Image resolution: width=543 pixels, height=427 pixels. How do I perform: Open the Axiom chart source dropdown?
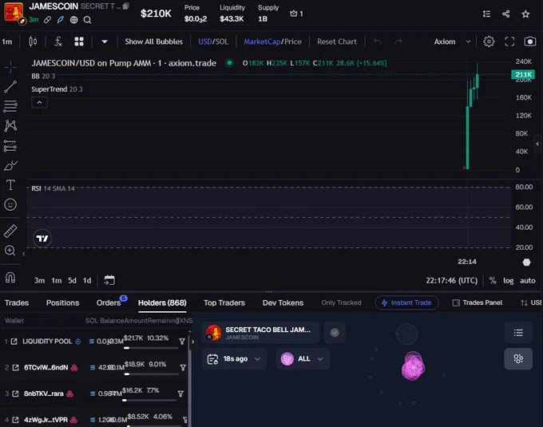tap(452, 42)
